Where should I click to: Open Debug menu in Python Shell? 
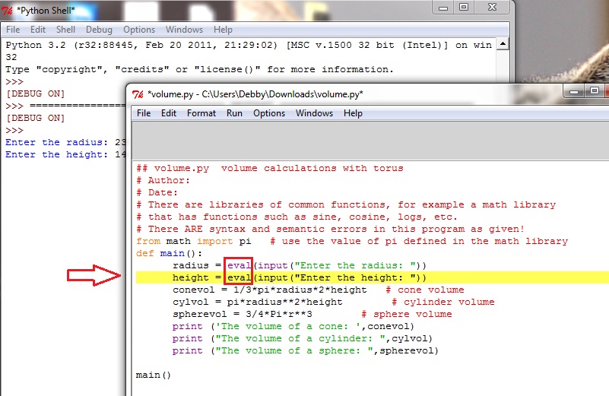99,30
